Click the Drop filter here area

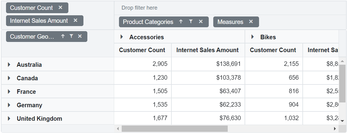click(230, 8)
